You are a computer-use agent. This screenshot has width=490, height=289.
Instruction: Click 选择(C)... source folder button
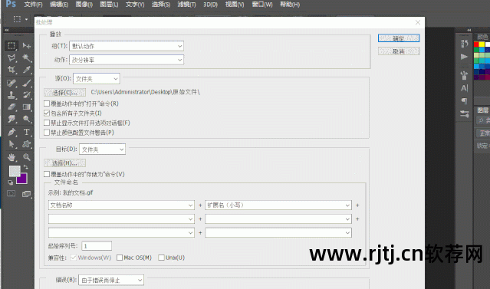click(64, 92)
